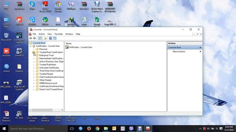236x132 pixels.
Task: Select Trusted Root Certification folder
Action: pyautogui.click(x=51, y=52)
